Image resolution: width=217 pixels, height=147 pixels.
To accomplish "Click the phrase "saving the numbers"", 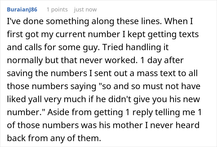I will pos(47,73).
